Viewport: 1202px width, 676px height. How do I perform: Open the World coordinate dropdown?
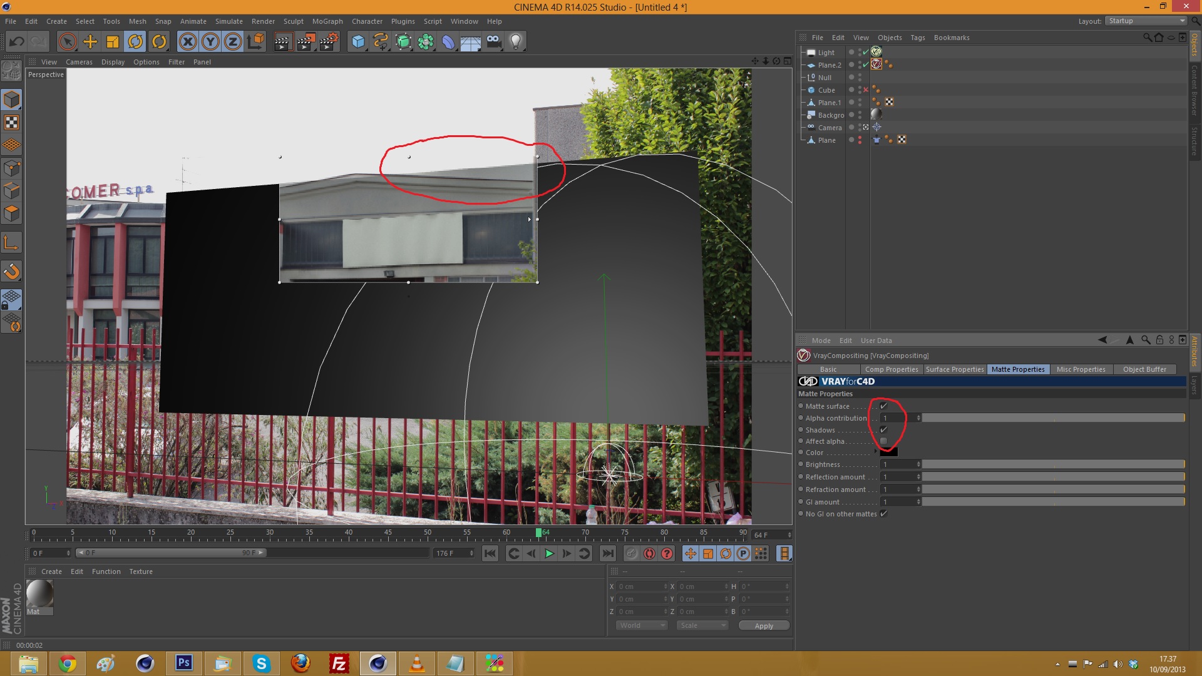click(642, 625)
